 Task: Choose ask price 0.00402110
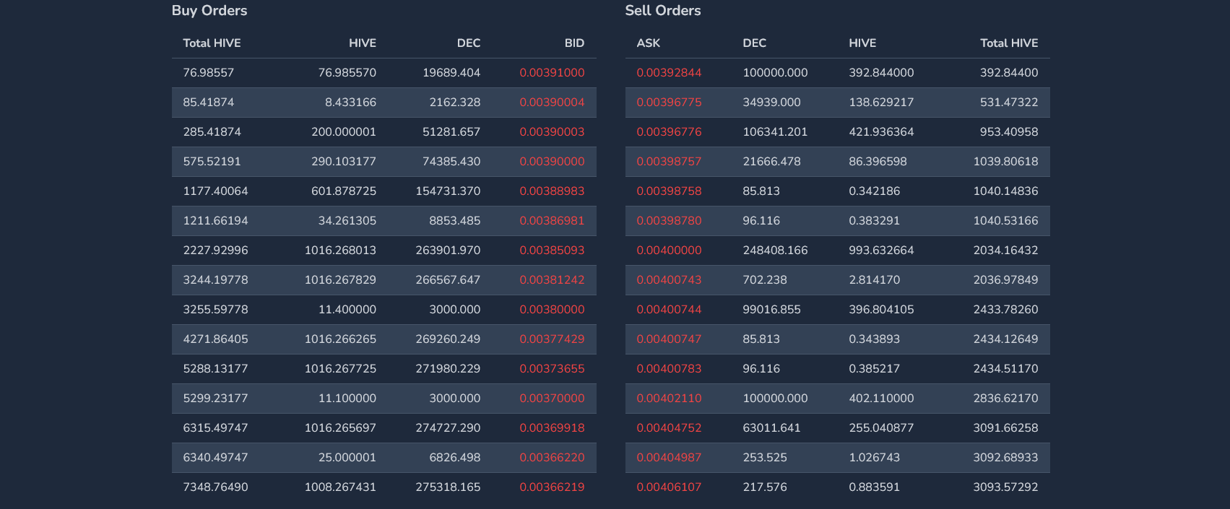tap(669, 399)
